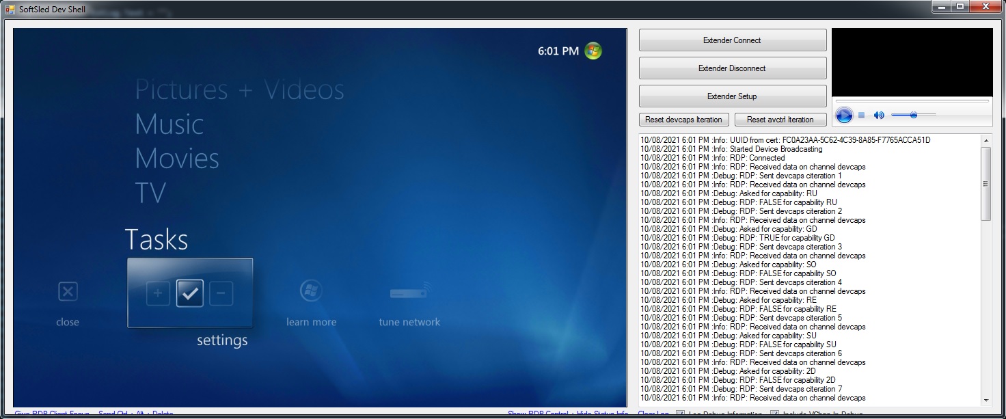Screen dimensions: 1006x419
Task: Stop playback in the media player
Action: pos(862,116)
